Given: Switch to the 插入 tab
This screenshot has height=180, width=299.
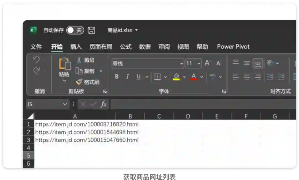Looking at the screenshot, I should click(x=76, y=47).
